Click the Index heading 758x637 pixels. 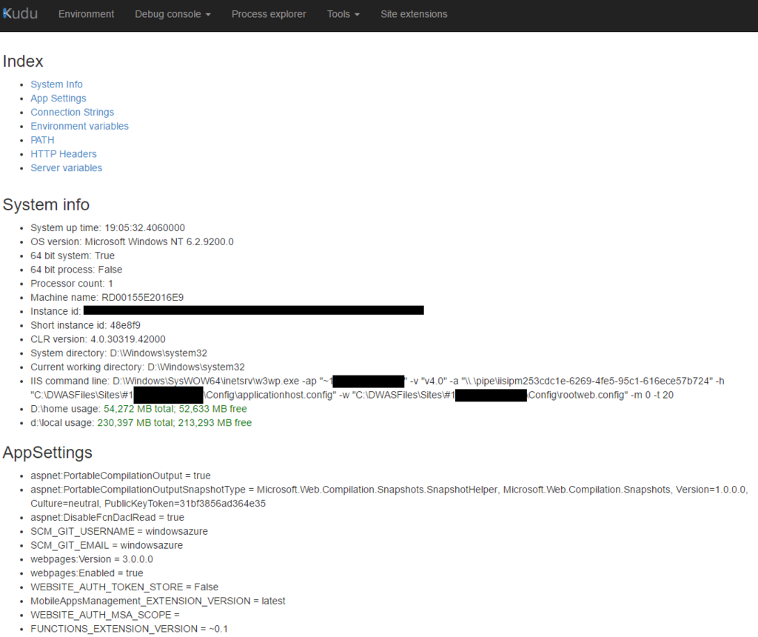click(23, 61)
